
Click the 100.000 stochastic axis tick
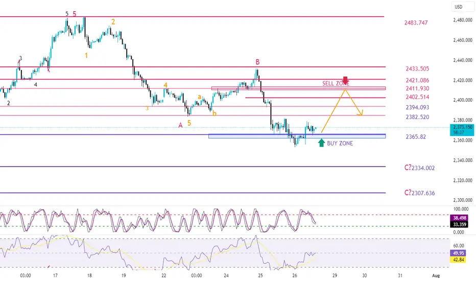coord(461,209)
